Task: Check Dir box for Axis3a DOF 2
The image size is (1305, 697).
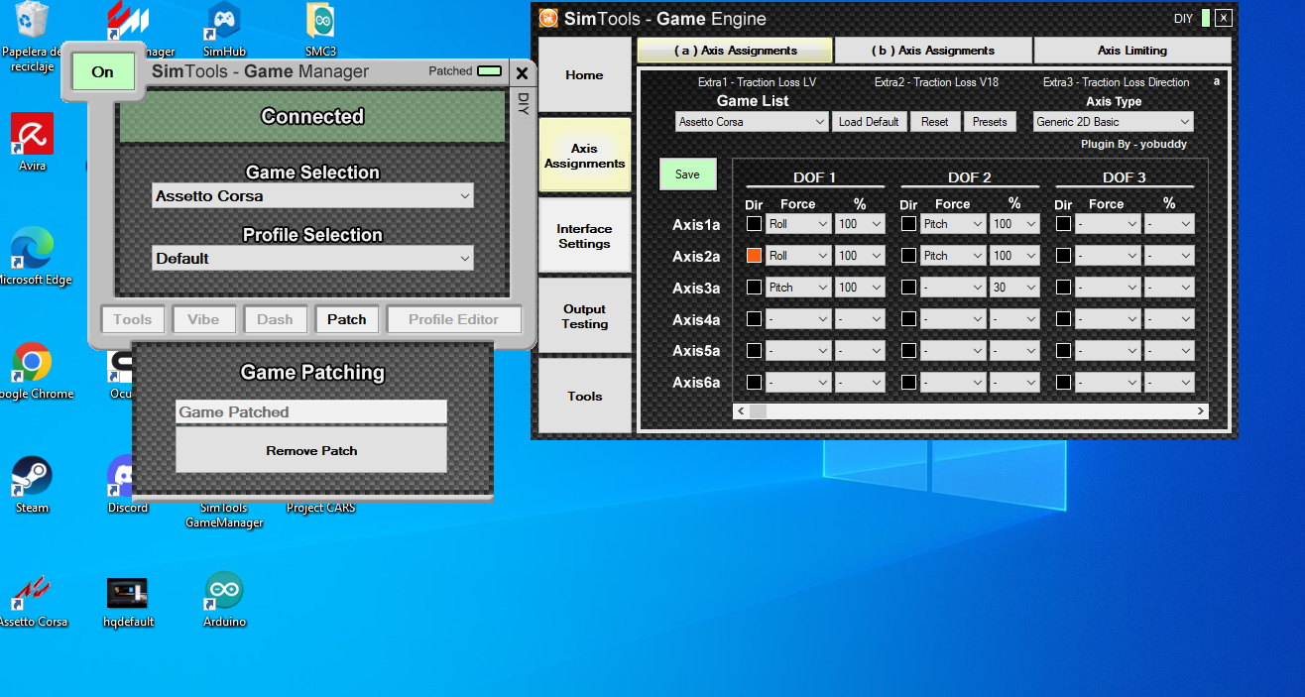Action: 908,288
